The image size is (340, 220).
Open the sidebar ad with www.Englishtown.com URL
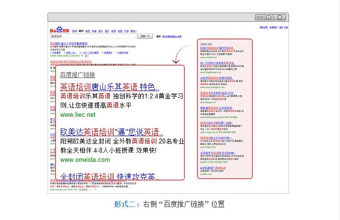coord(217,63)
